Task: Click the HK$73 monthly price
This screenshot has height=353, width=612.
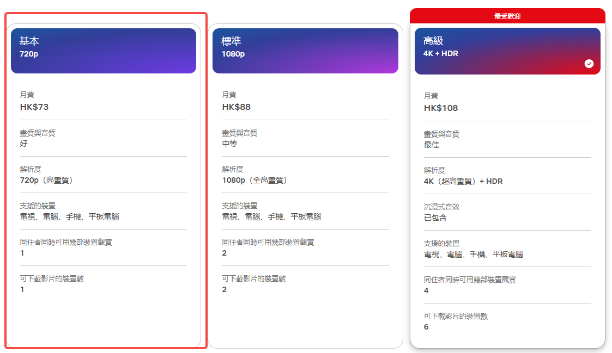Action: (34, 107)
